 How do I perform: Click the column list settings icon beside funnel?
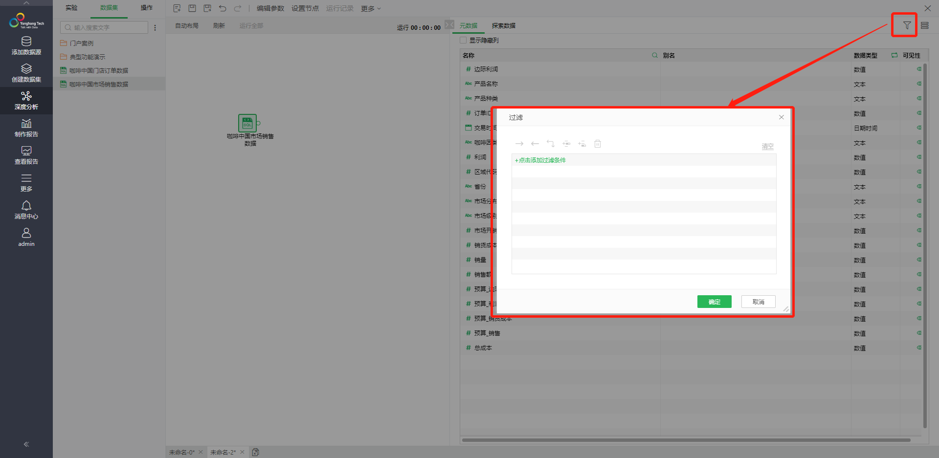(x=925, y=25)
